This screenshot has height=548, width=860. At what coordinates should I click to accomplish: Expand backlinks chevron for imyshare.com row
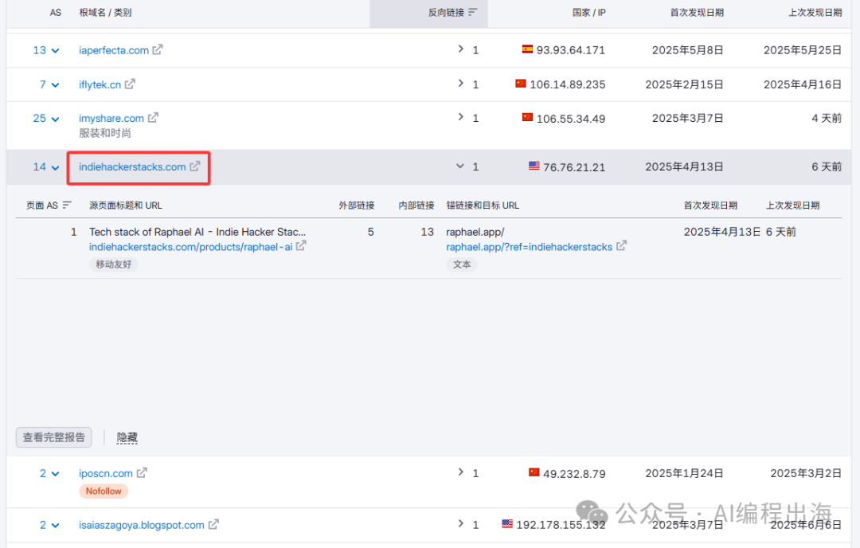460,117
